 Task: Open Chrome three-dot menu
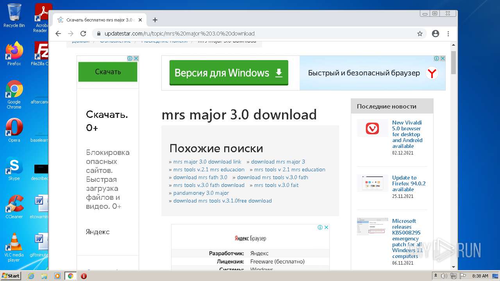tap(448, 34)
